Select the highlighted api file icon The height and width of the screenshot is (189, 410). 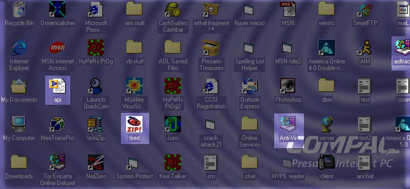click(57, 86)
